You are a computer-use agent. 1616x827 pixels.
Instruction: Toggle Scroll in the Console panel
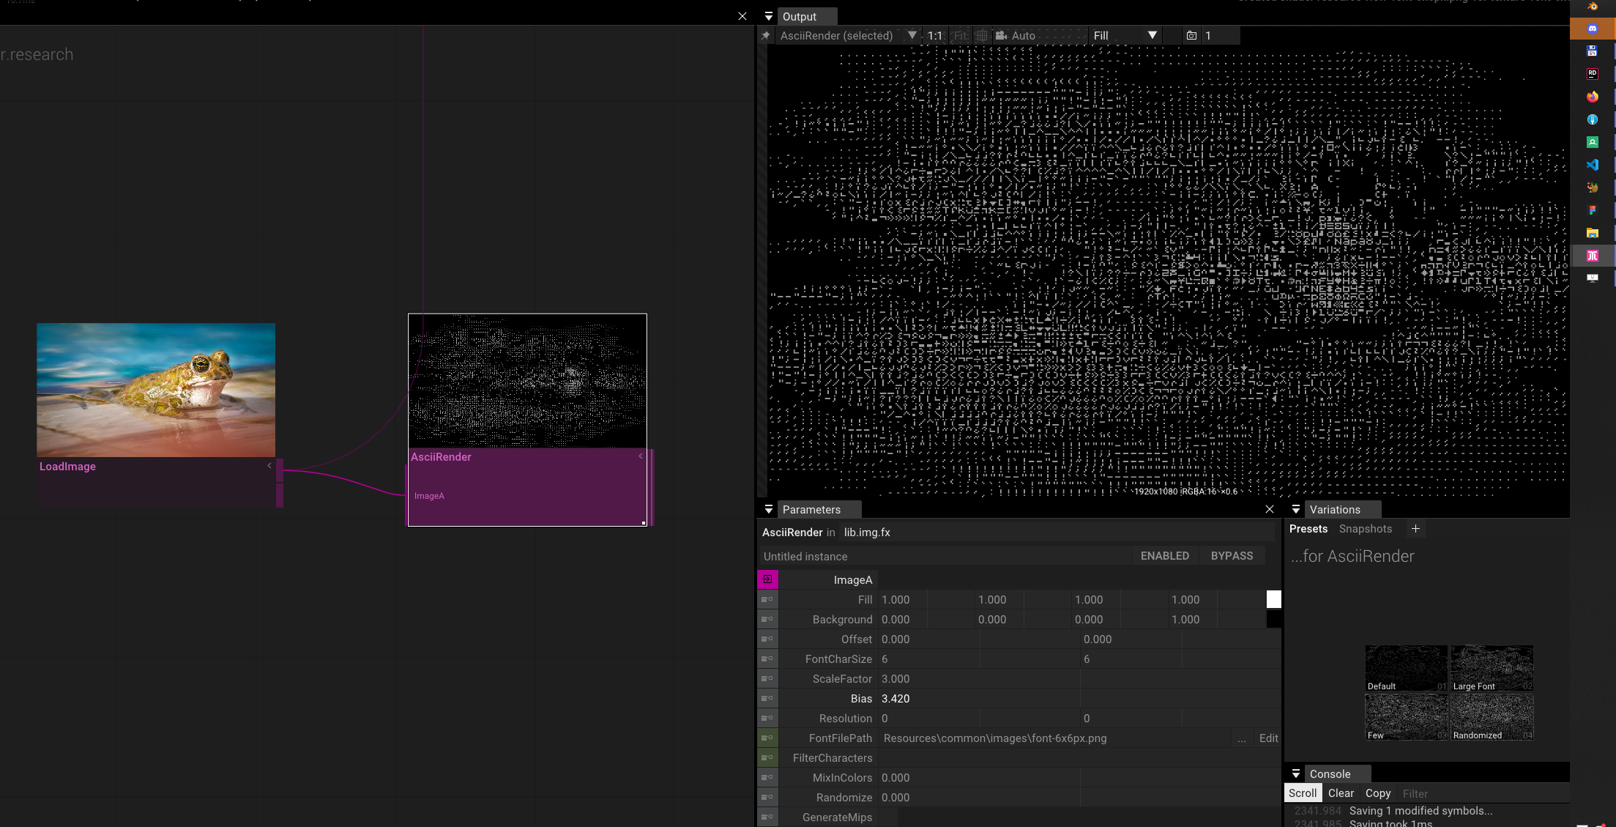(1303, 793)
